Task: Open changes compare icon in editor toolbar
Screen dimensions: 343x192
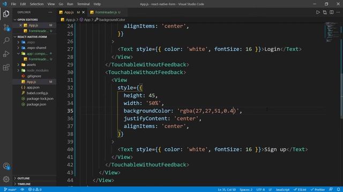Action: coord(325,12)
